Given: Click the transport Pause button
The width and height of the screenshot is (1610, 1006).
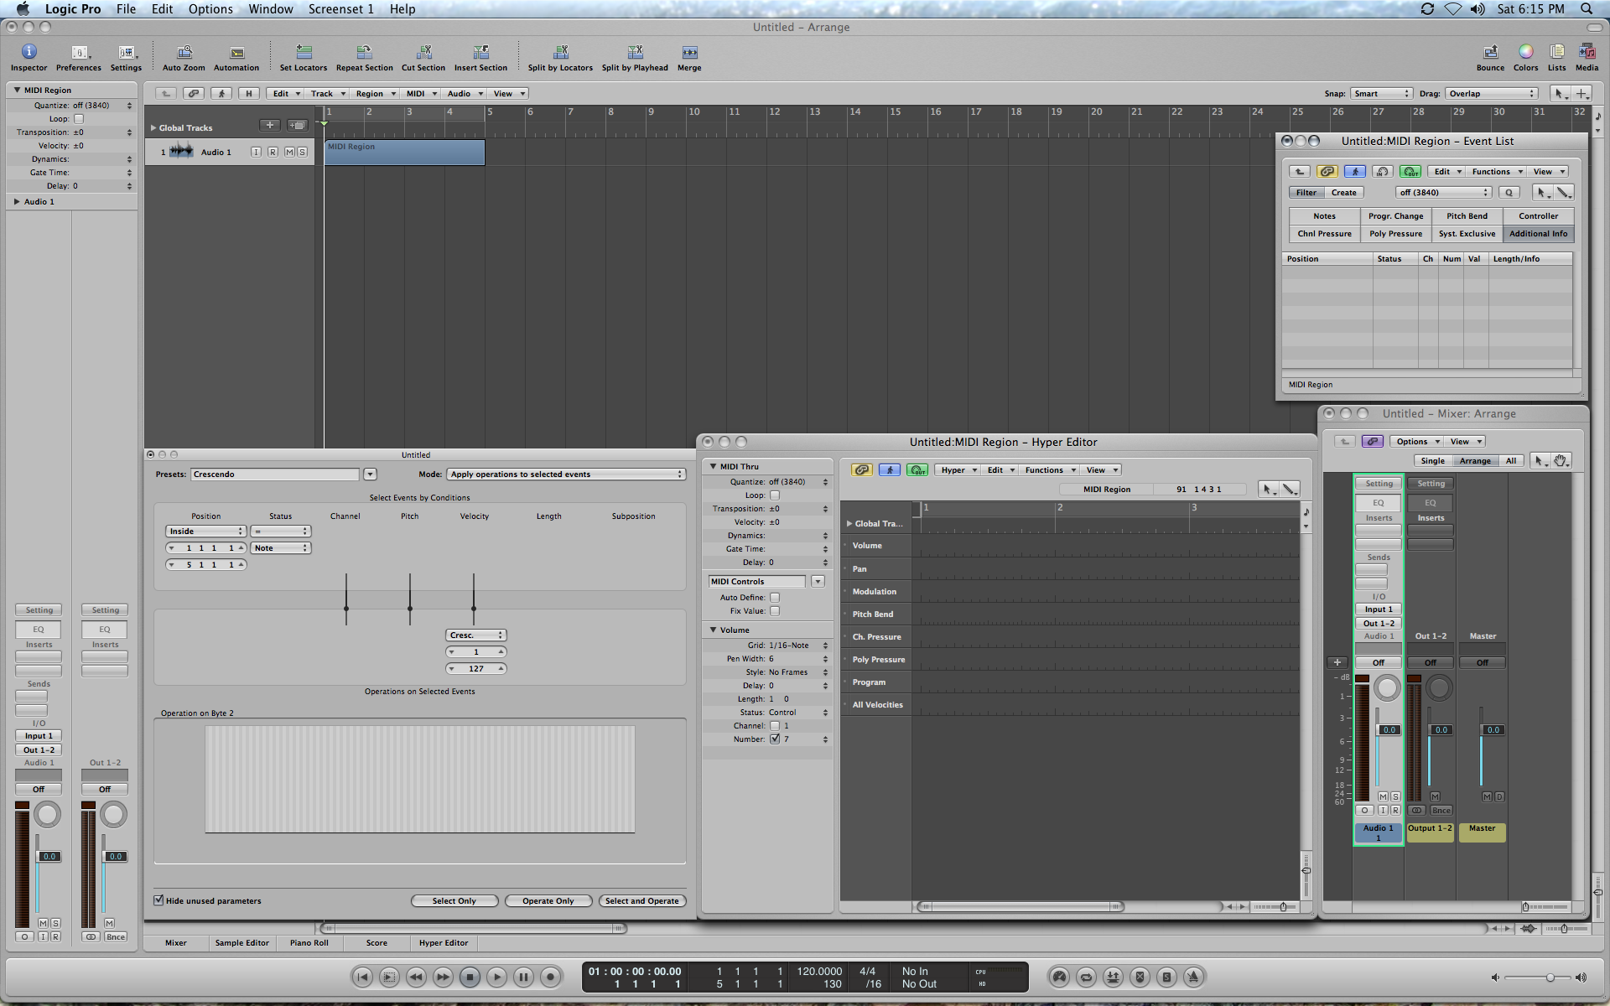Looking at the screenshot, I should pyautogui.click(x=523, y=977).
